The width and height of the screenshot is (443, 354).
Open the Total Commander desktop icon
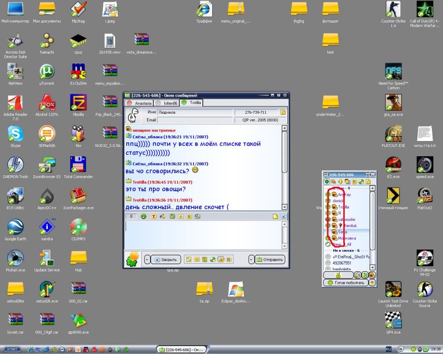[78, 167]
